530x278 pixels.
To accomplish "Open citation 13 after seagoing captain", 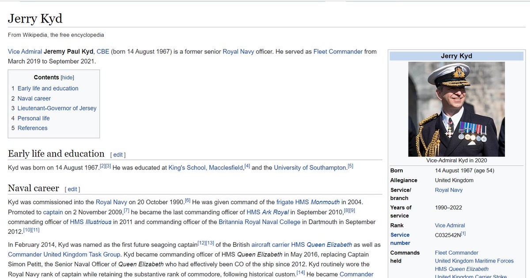I will [210, 243].
